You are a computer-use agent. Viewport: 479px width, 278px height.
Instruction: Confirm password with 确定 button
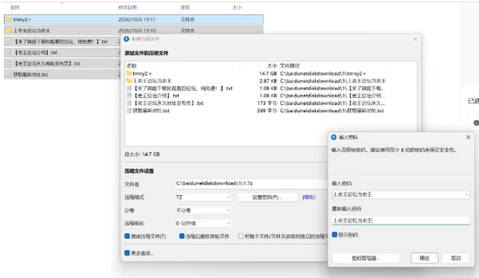tap(424, 258)
